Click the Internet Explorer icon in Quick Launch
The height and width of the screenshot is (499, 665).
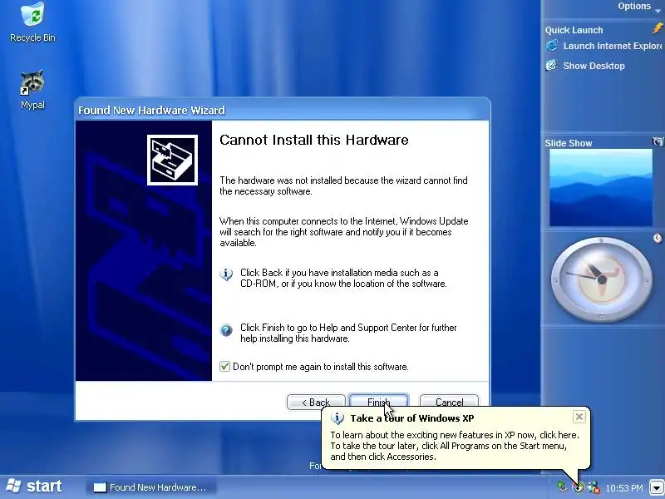click(x=552, y=46)
